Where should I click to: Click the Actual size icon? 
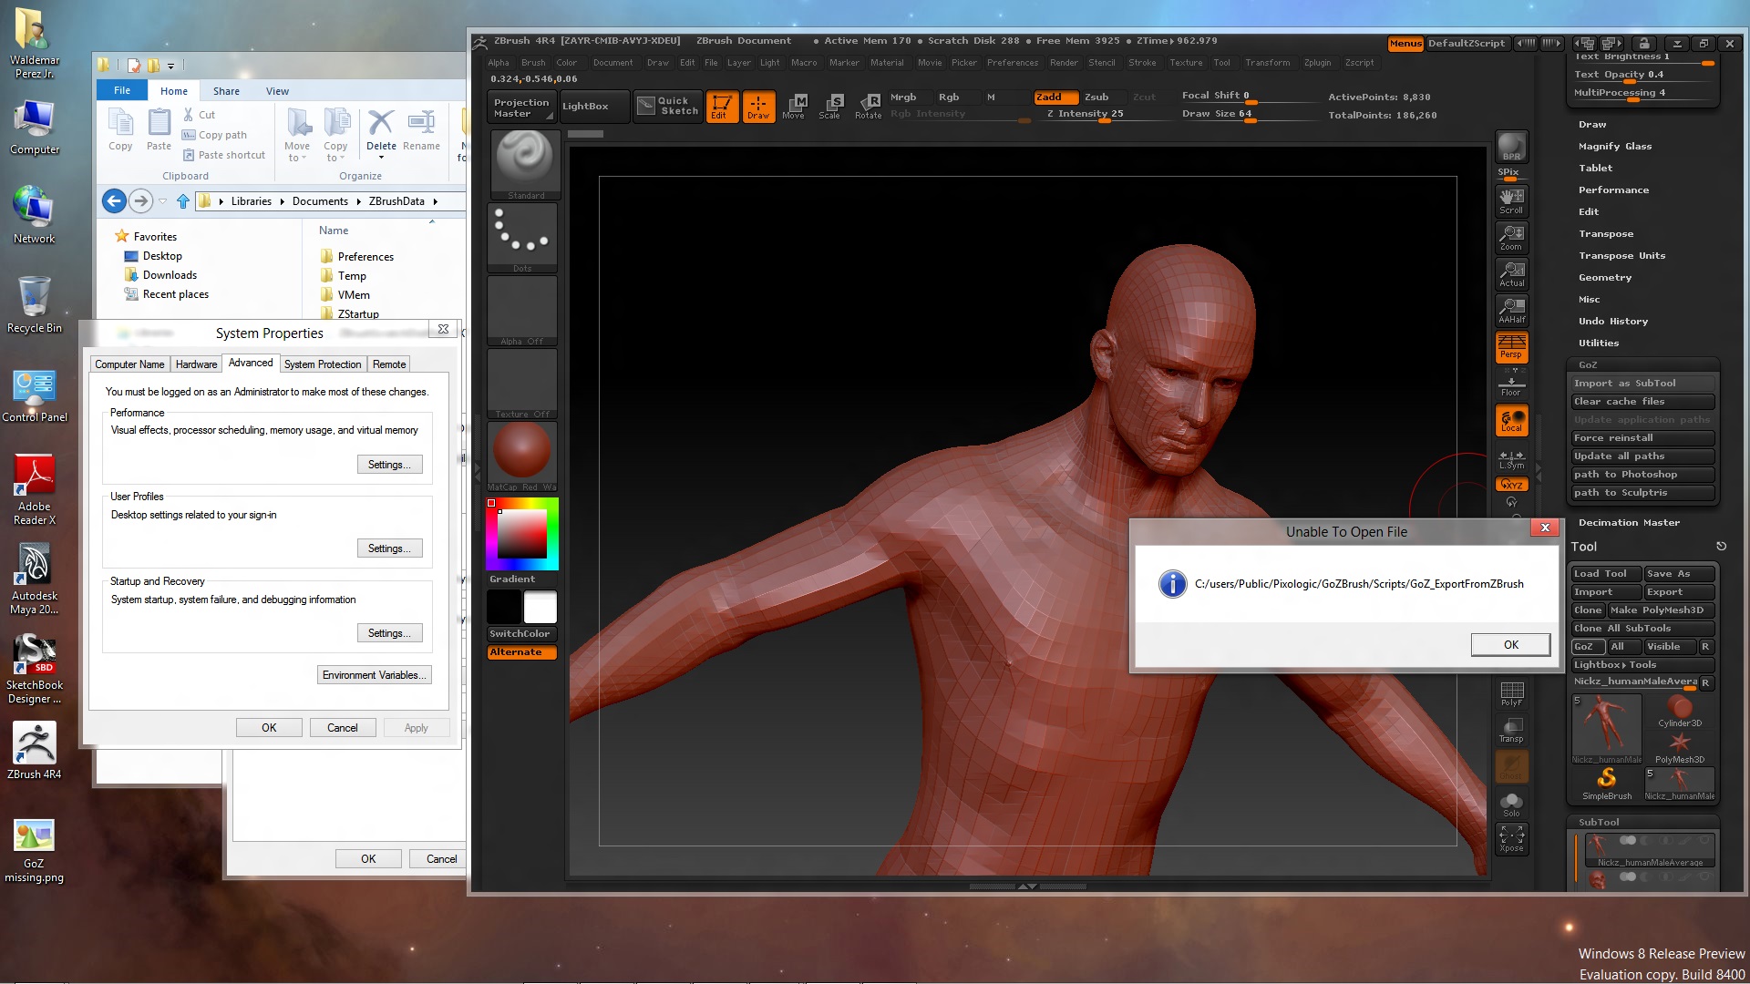click(1511, 273)
